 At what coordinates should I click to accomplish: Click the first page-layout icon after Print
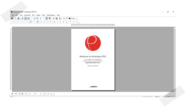pyautogui.click(x=22, y=18)
